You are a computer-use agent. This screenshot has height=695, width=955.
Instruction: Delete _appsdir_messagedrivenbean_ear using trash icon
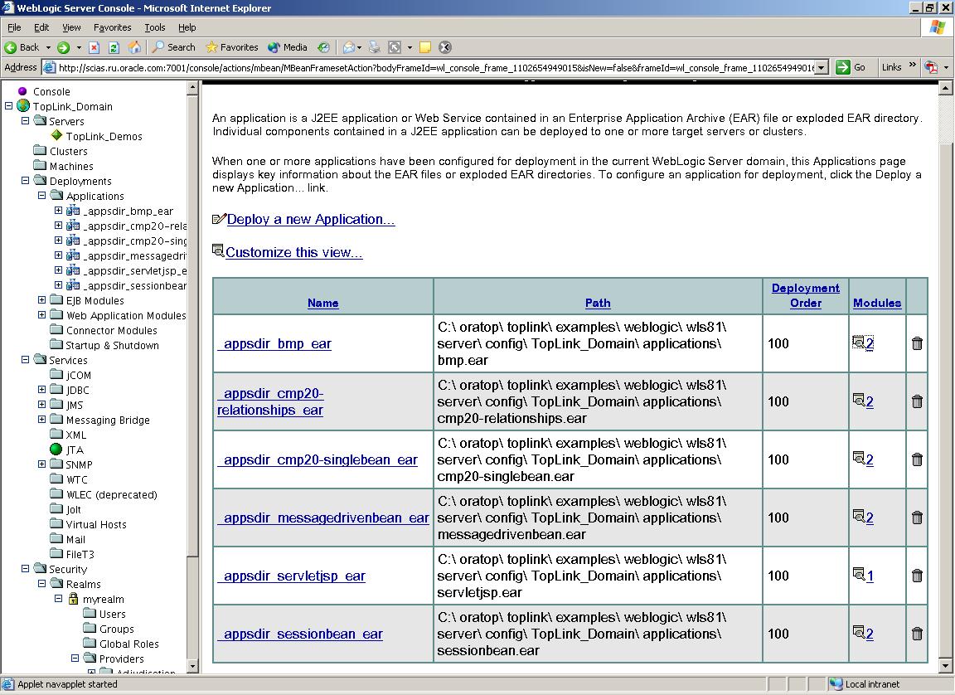(917, 518)
